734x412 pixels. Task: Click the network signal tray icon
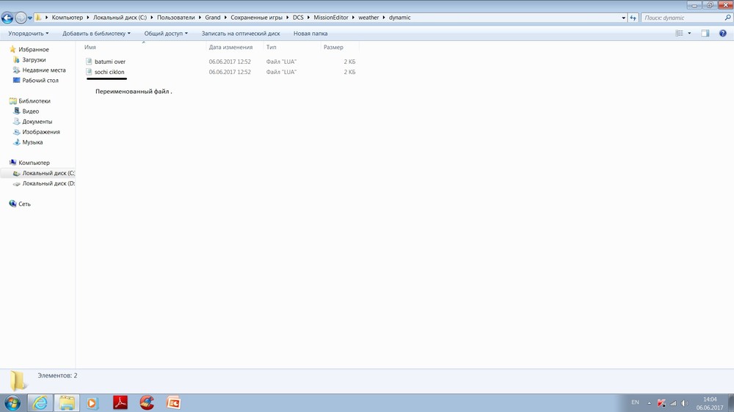click(x=673, y=402)
